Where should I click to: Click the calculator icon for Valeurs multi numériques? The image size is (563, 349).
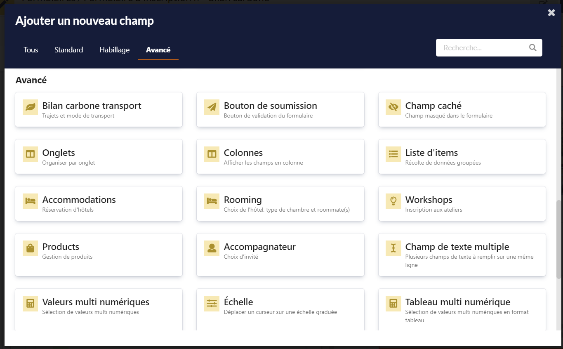(x=30, y=304)
